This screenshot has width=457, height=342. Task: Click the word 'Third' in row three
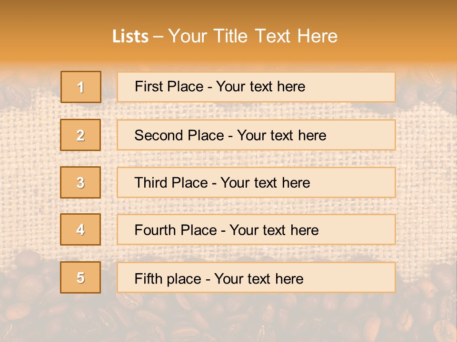click(151, 183)
